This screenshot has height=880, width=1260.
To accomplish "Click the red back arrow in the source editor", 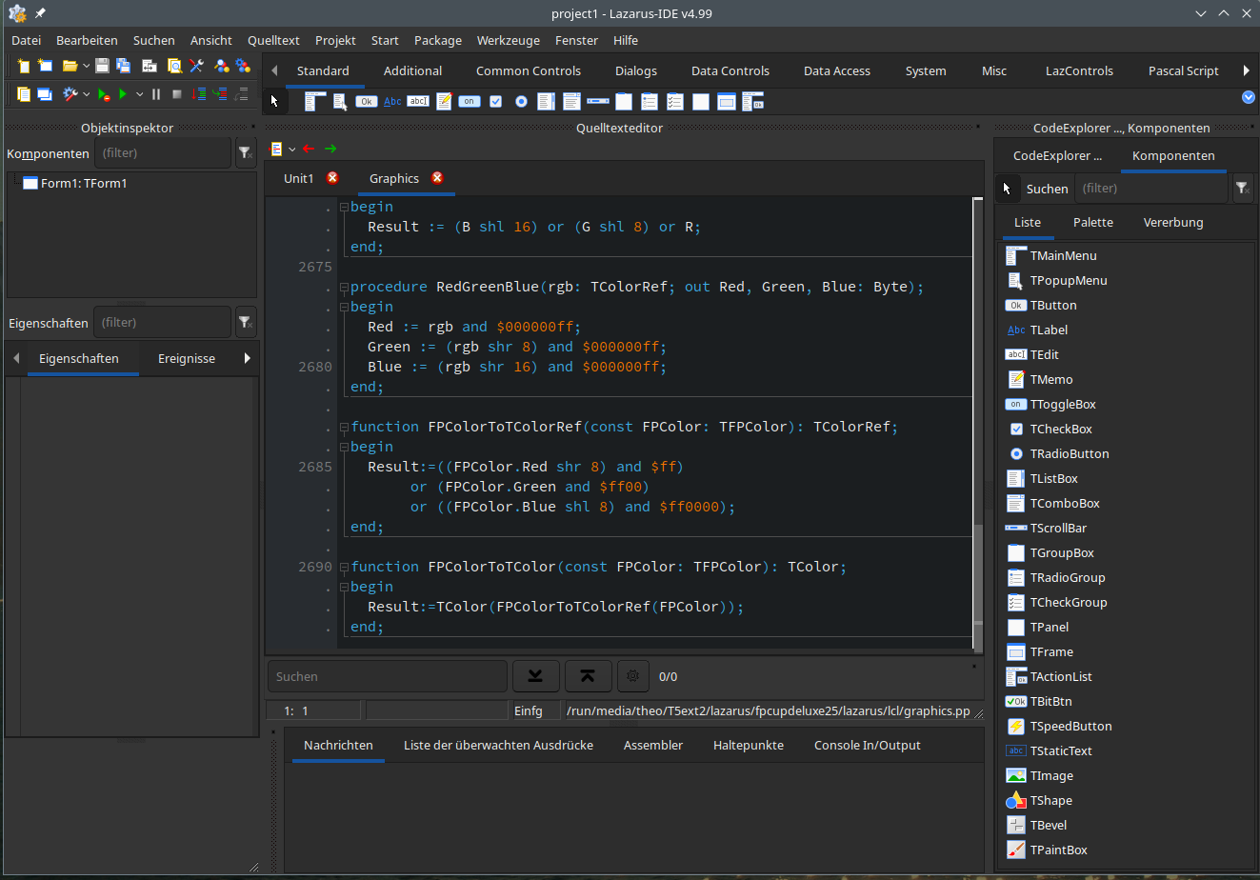I will click(308, 149).
